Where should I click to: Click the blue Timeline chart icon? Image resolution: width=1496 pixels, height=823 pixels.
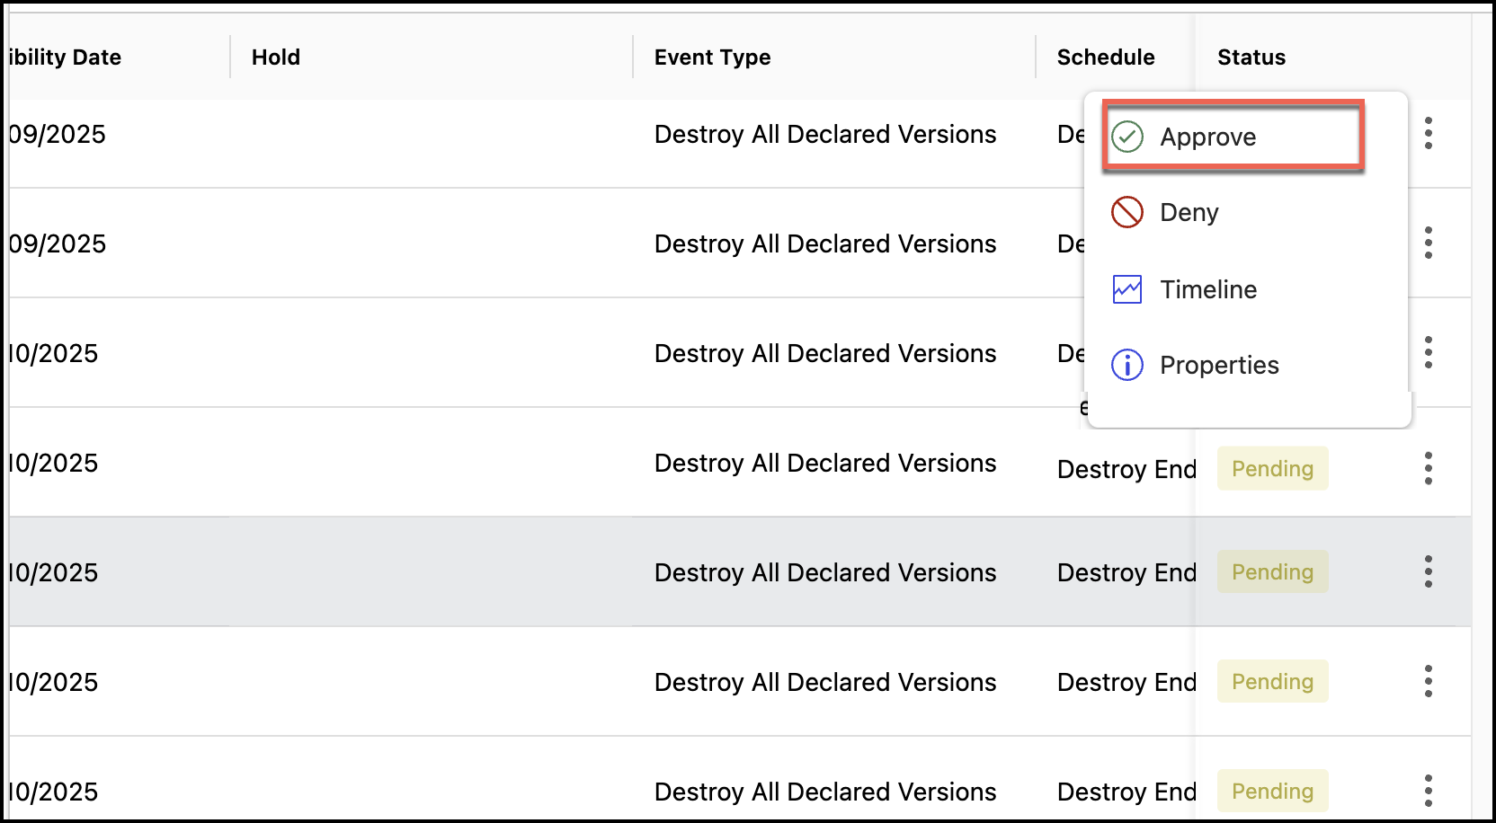pos(1126,289)
